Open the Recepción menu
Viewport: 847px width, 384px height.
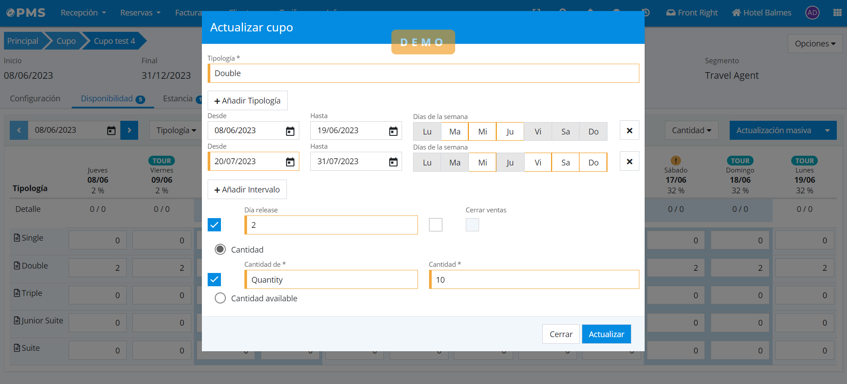(83, 13)
